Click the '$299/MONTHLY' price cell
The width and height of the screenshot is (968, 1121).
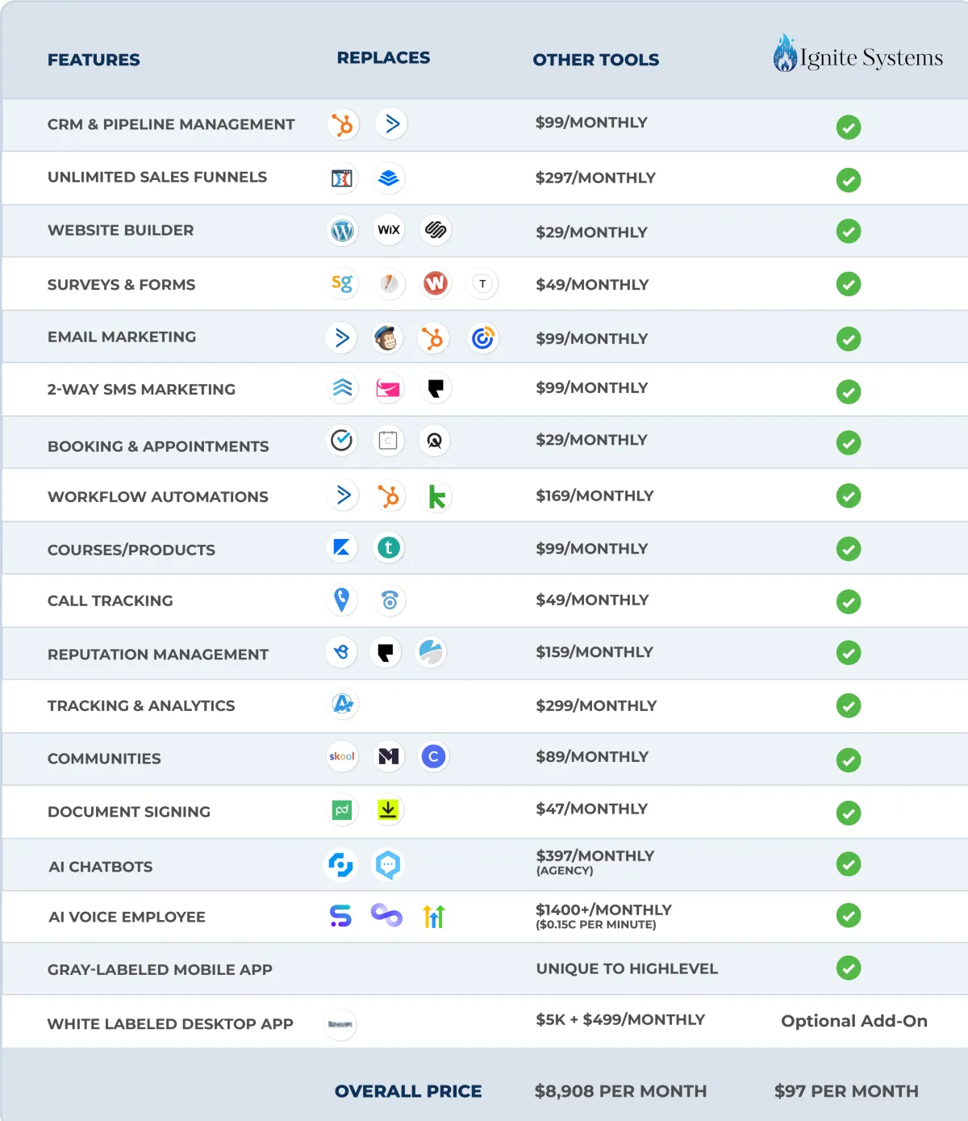pos(596,705)
